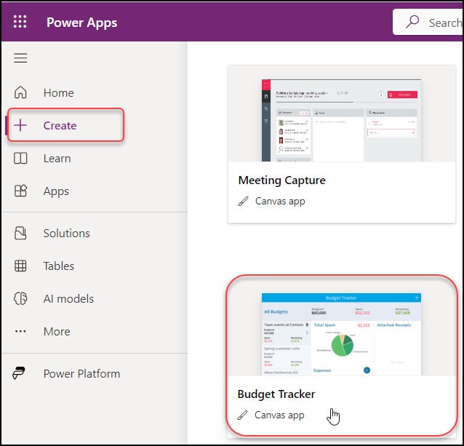Click the AI models brain icon
This screenshot has height=446, width=464.
(20, 298)
